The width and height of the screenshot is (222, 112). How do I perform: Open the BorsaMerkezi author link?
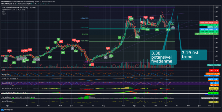point(6,1)
